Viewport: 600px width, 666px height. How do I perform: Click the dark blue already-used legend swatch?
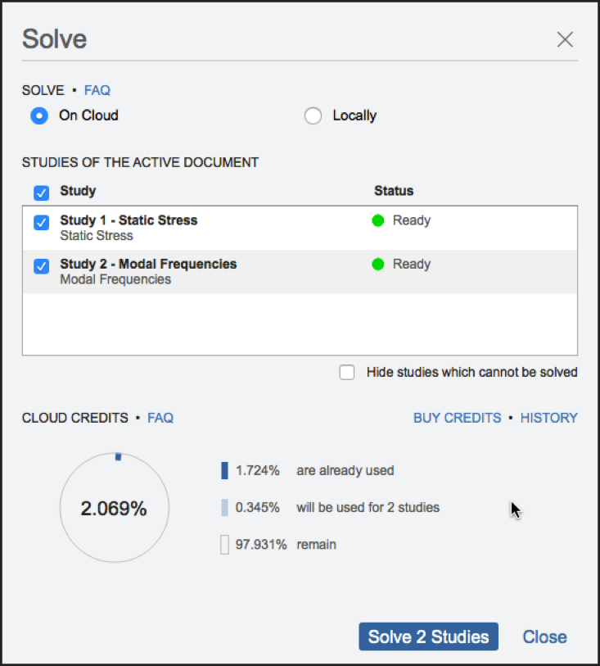(224, 471)
